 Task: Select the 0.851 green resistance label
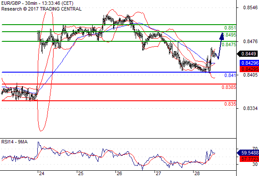(x=230, y=28)
